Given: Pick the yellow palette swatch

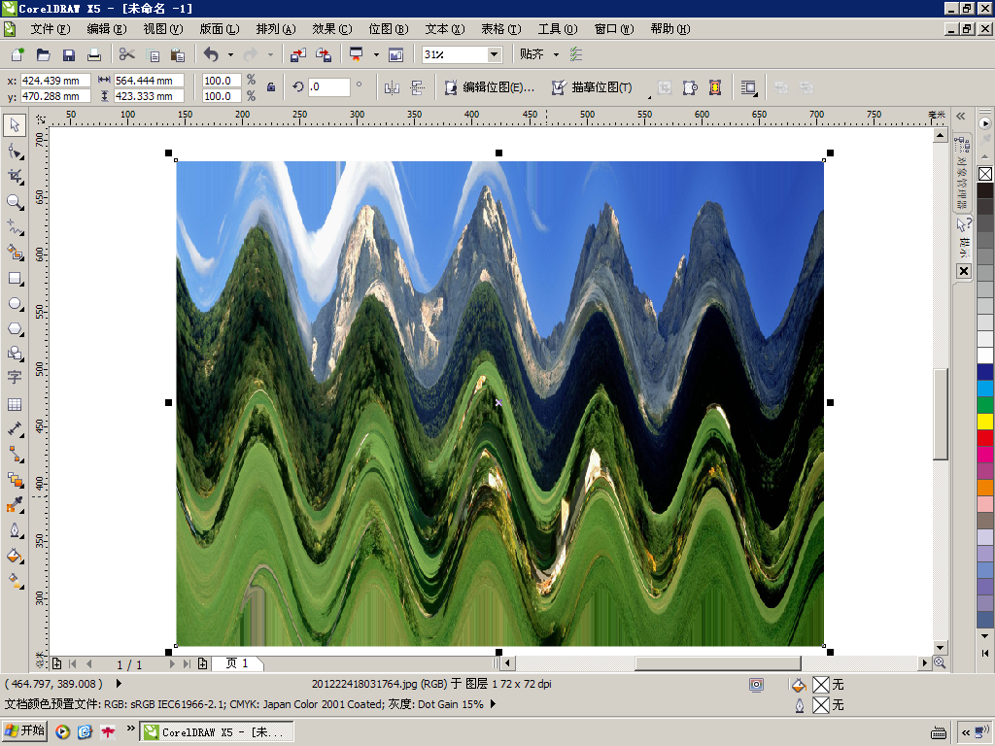Looking at the screenshot, I should pyautogui.click(x=985, y=422).
